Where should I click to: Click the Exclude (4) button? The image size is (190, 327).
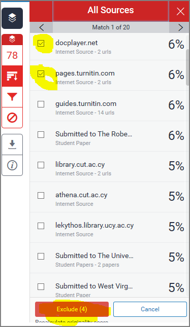72,309
